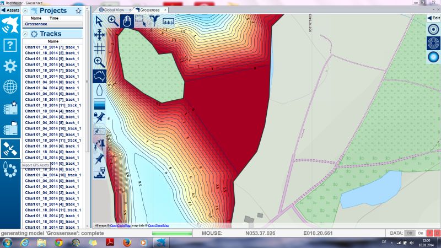Open settings gear in left sidebar
Viewport: 441px width, 248px height.
(10, 66)
